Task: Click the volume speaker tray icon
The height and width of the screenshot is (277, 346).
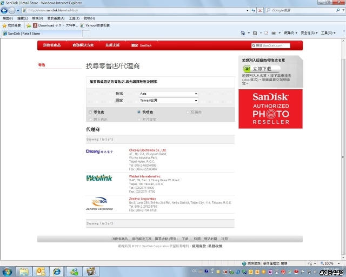Action: point(316,272)
